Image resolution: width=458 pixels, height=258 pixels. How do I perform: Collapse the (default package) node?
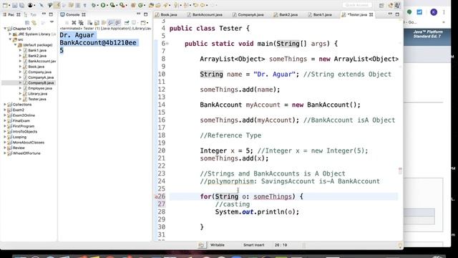coord(15,45)
